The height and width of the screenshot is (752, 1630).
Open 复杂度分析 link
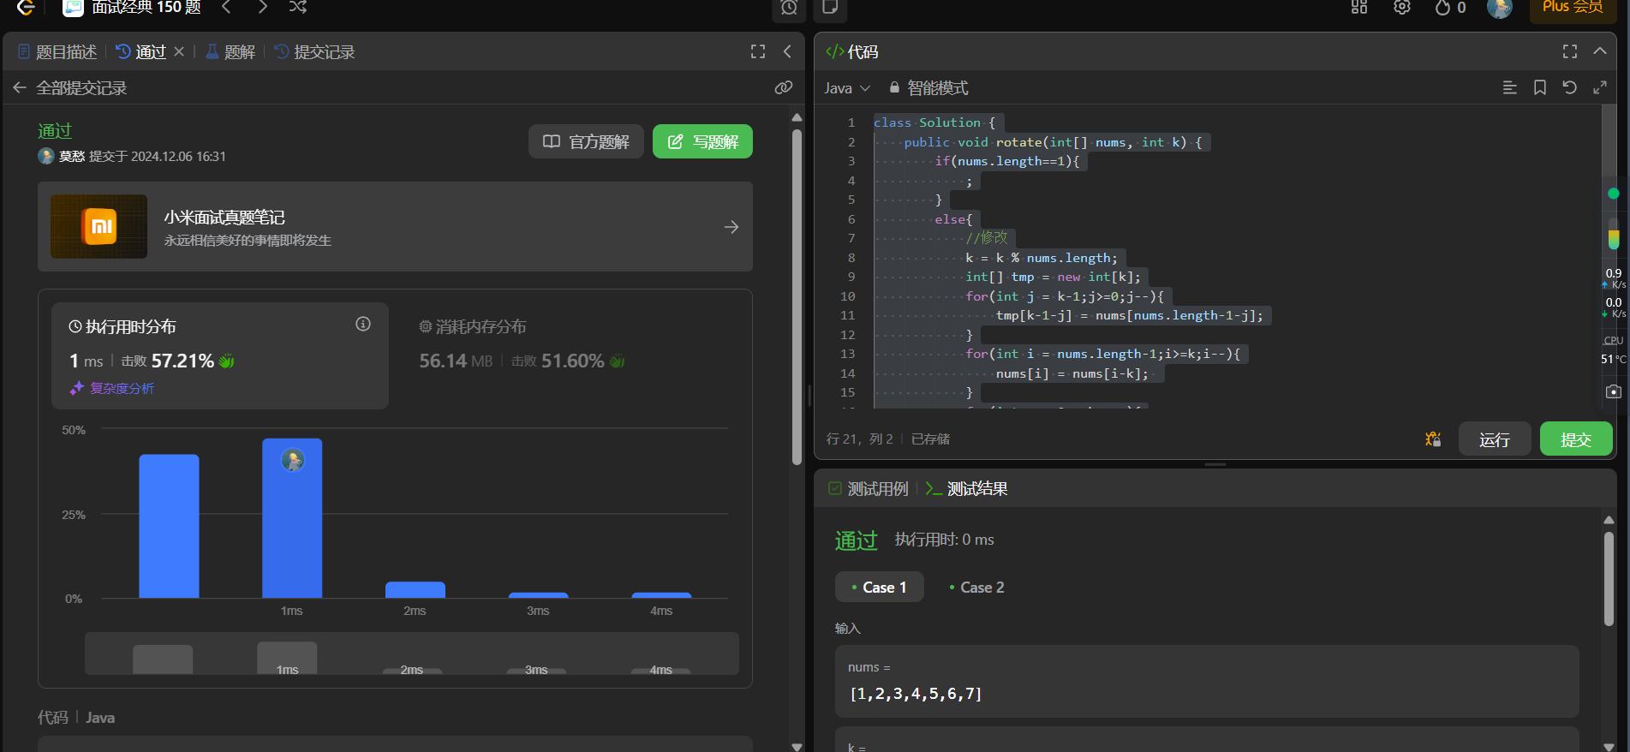(x=112, y=388)
